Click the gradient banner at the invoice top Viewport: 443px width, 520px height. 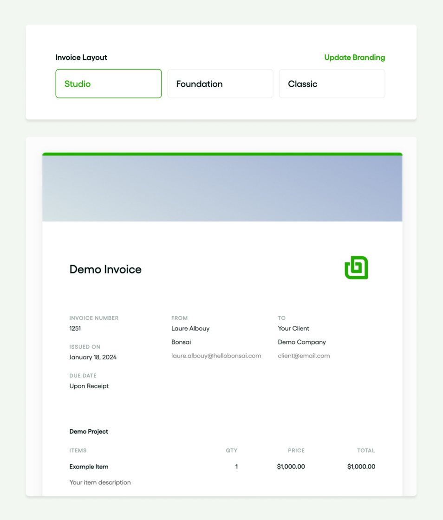[221, 188]
